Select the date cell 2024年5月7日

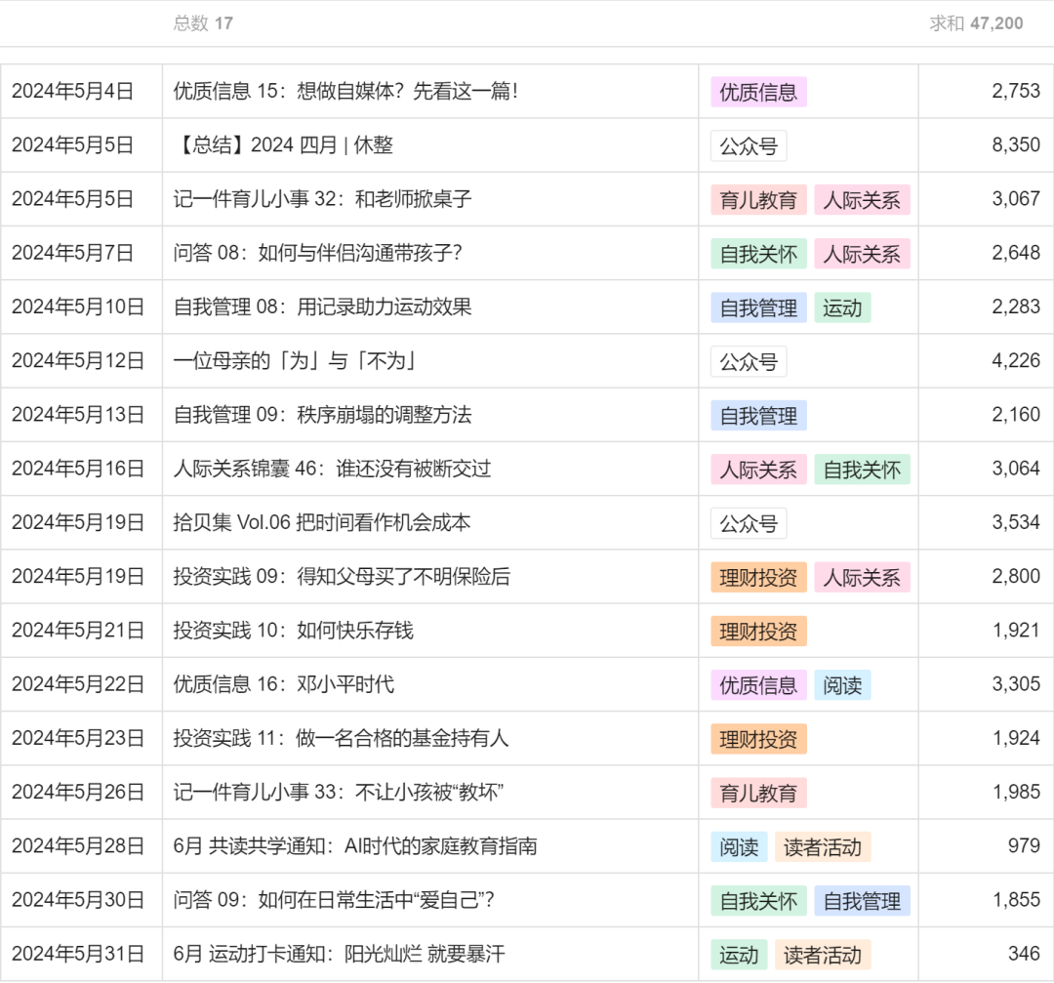[x=72, y=253]
